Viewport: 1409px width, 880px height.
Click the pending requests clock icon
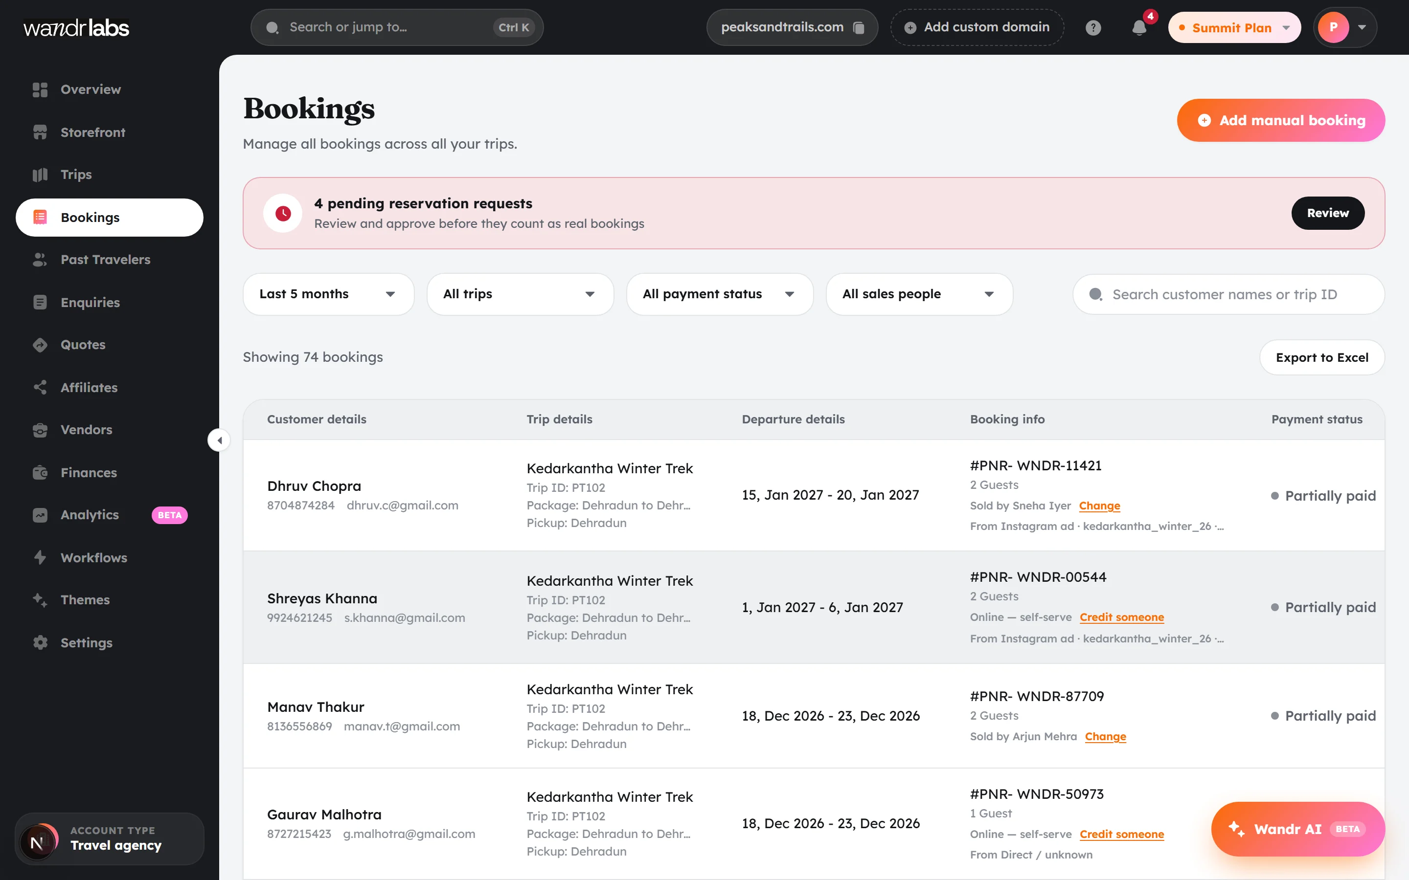(x=283, y=213)
